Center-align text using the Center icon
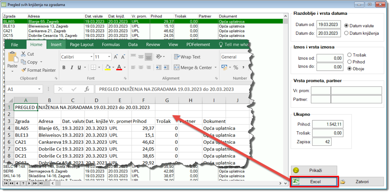The image size is (391, 193). coord(141,67)
